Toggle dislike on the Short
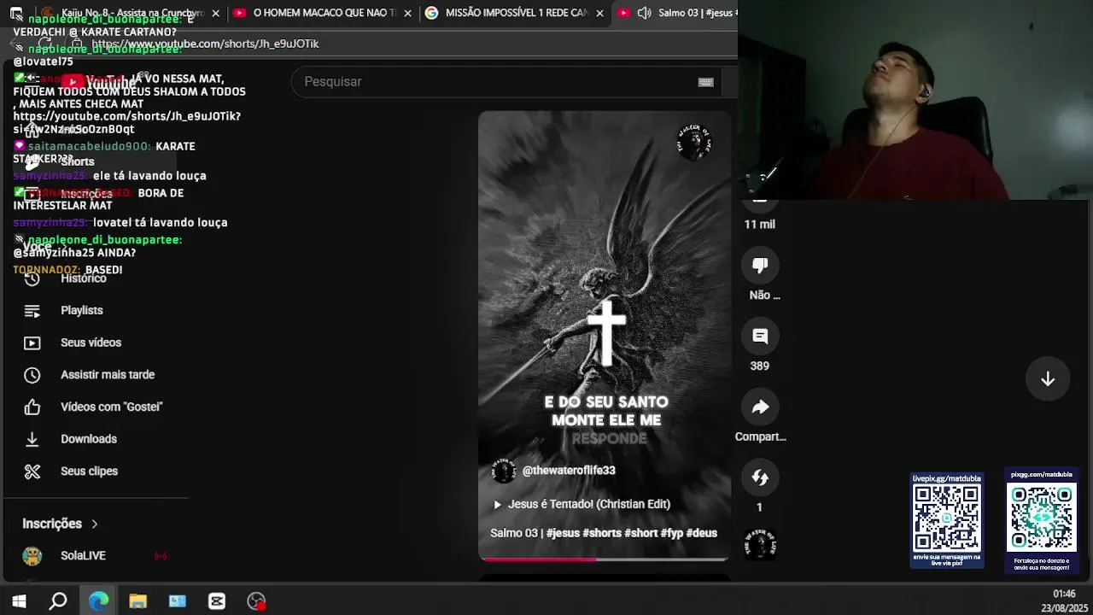 tap(760, 266)
